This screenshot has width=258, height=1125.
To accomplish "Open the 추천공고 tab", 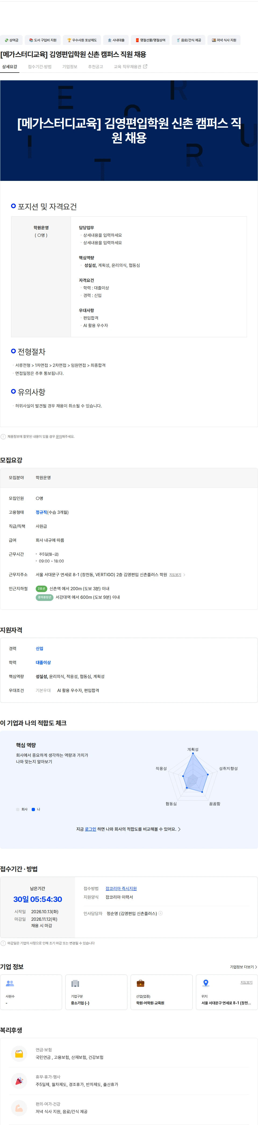I will click(x=95, y=67).
